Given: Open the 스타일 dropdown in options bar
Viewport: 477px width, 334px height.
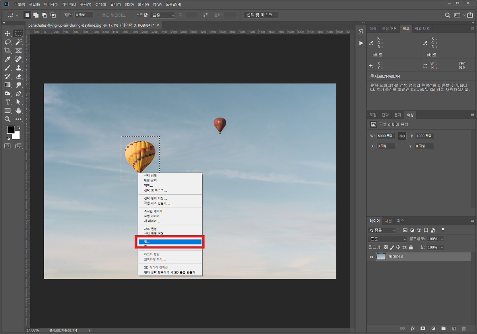Looking at the screenshot, I should pos(162,15).
